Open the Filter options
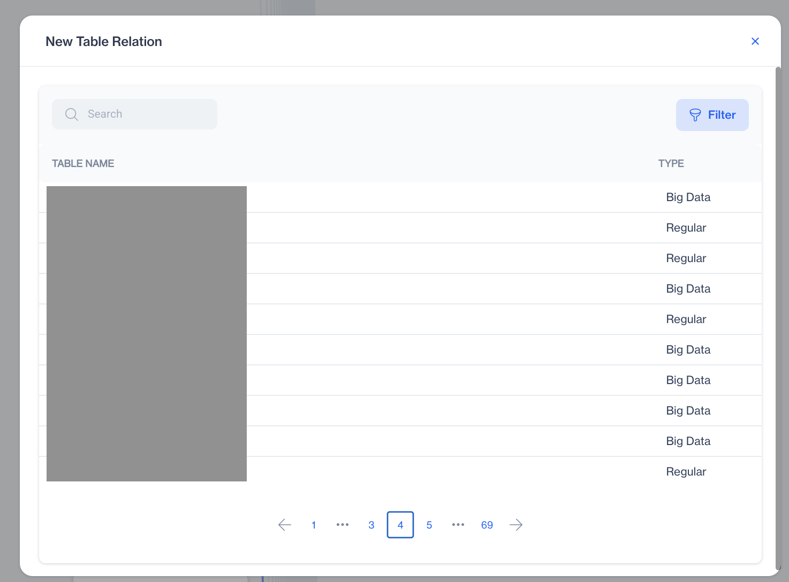 (712, 115)
